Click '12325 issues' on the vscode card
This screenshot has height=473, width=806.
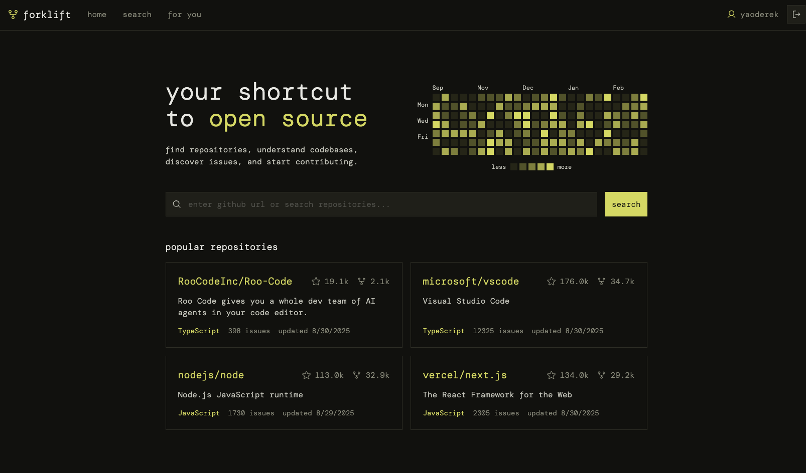[x=498, y=331]
